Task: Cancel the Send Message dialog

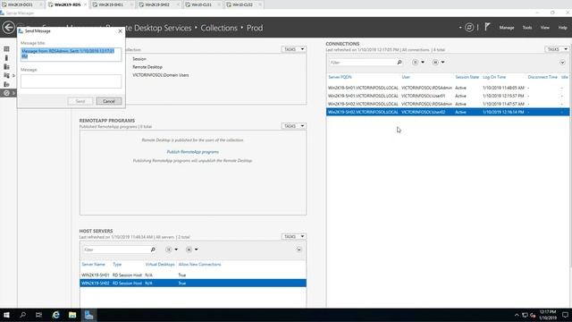Action: [x=109, y=101]
